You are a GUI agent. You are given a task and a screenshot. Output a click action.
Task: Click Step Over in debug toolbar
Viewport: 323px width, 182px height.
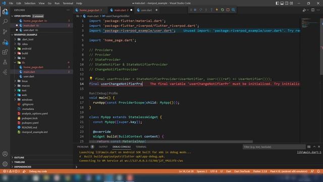(200, 10)
